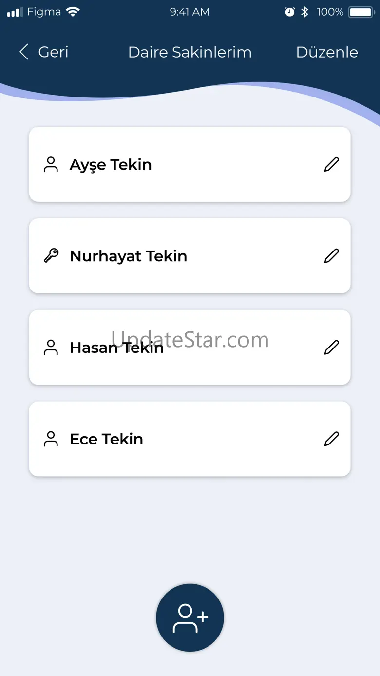
Task: Tap the add resident button
Action: pos(190,618)
